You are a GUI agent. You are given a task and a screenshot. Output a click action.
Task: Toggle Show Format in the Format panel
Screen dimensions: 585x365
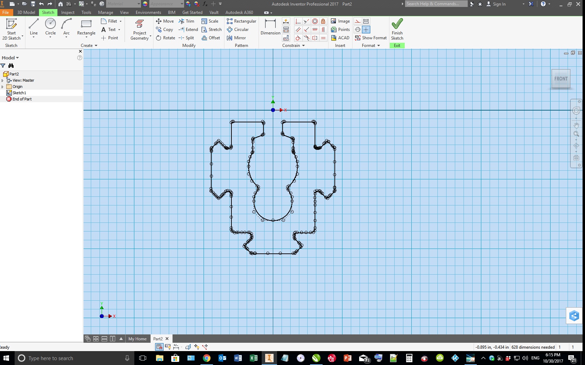pyautogui.click(x=371, y=38)
